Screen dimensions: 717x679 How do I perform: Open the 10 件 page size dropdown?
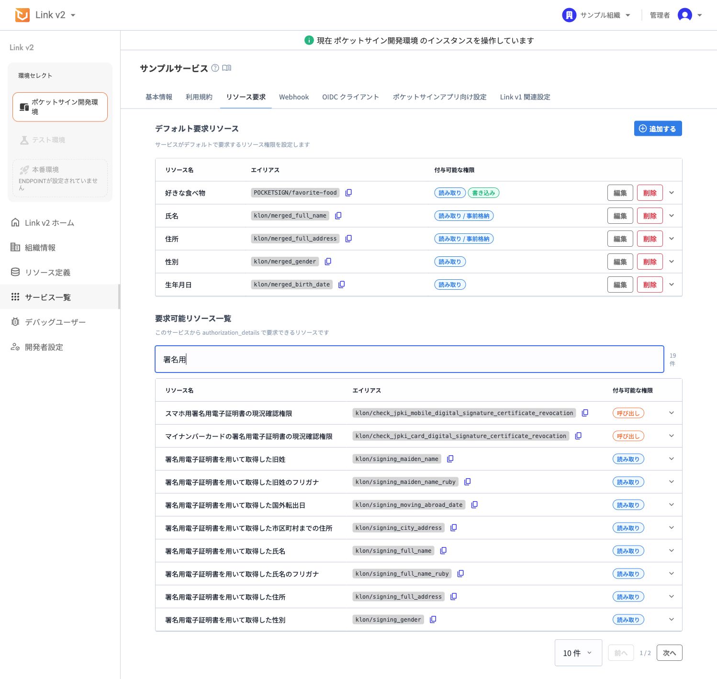click(578, 653)
